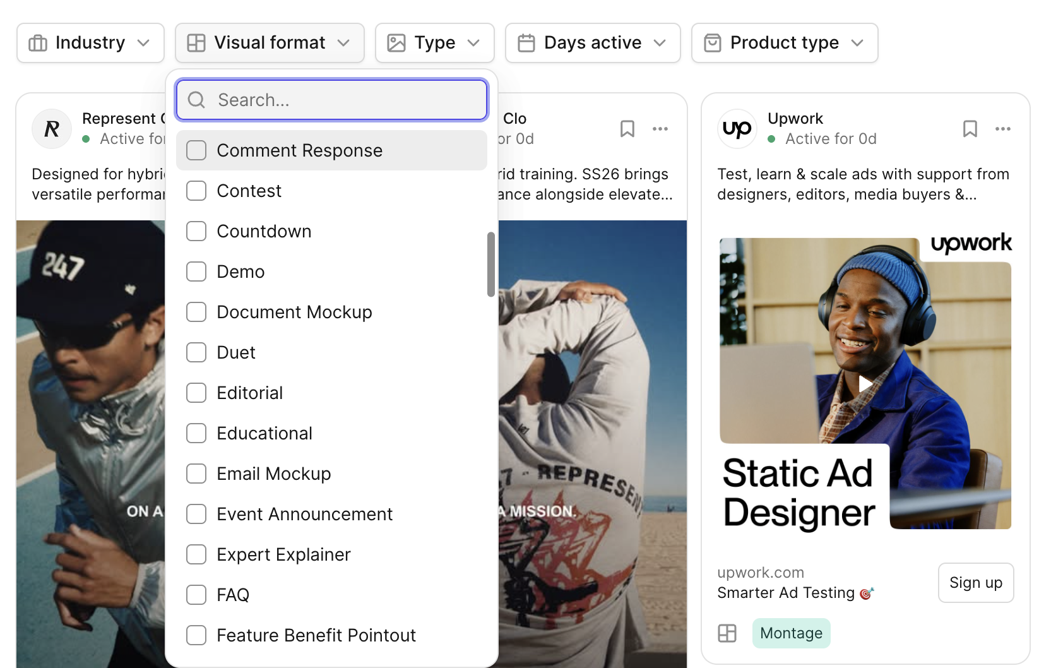Viewport: 1039px width, 668px height.
Task: Tick the Demo checkbox
Action: point(196,271)
